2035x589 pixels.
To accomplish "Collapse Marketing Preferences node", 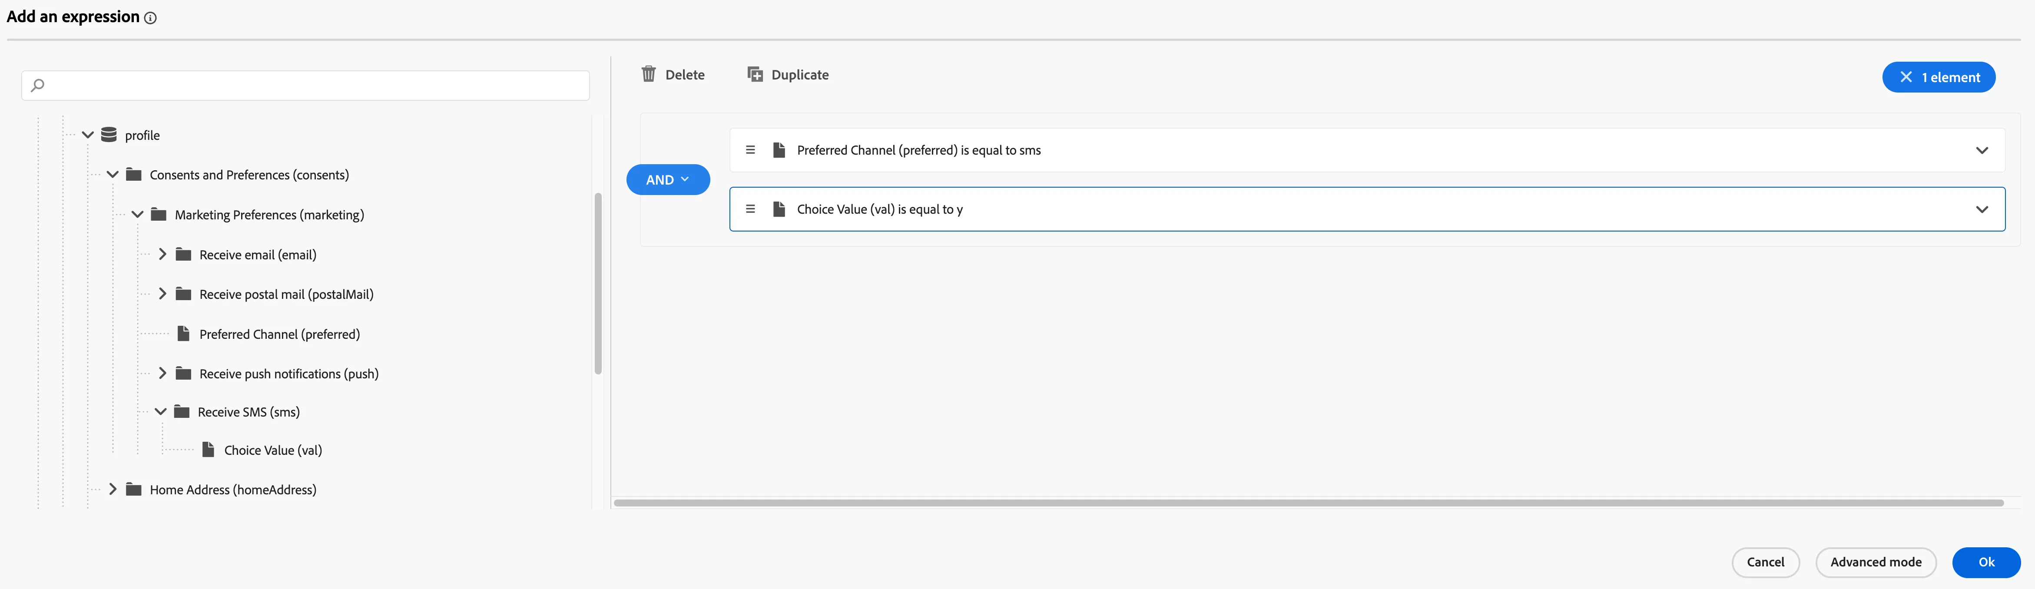I will (137, 214).
